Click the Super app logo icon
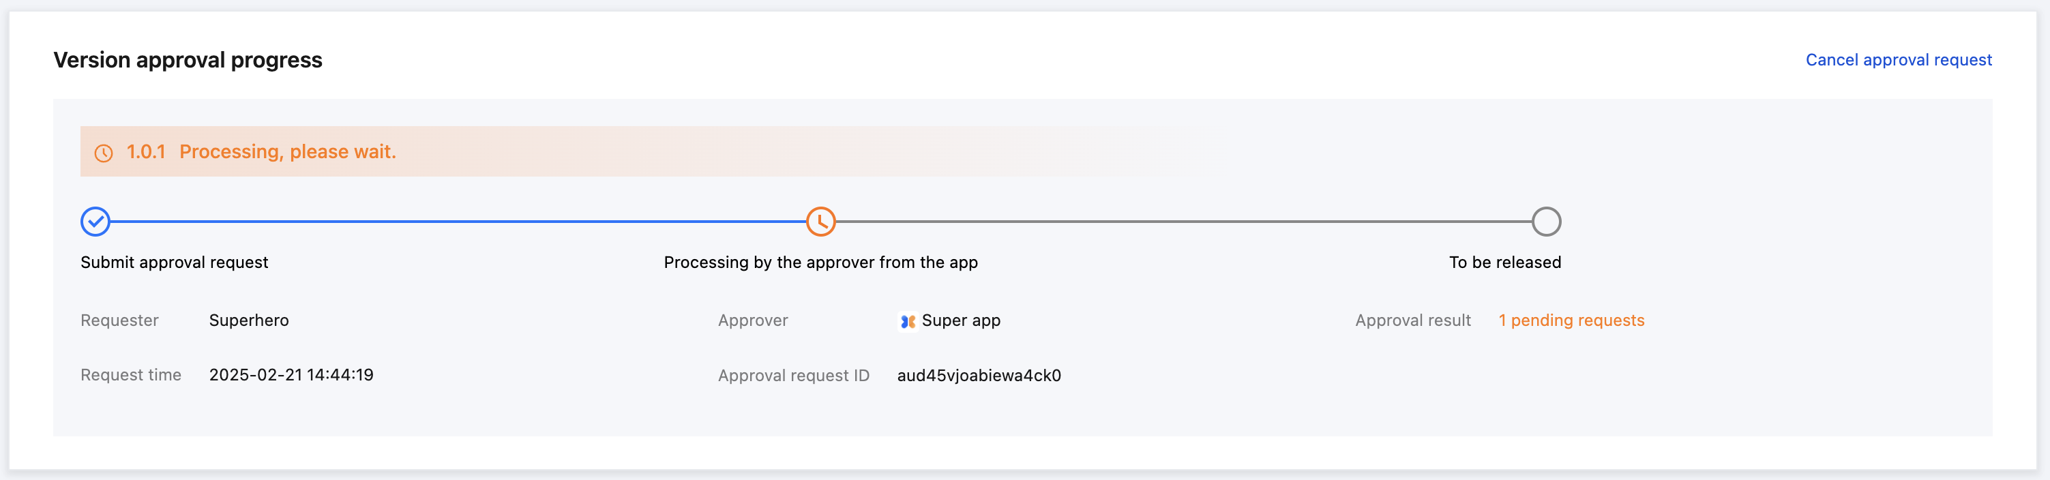 point(907,321)
